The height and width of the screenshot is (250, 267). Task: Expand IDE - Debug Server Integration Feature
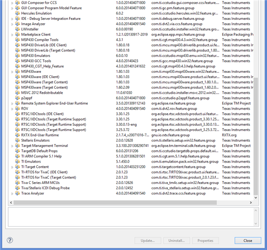[12, 19]
